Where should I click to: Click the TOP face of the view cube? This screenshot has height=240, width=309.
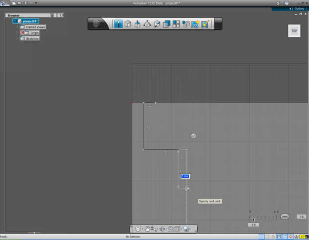coord(294,31)
